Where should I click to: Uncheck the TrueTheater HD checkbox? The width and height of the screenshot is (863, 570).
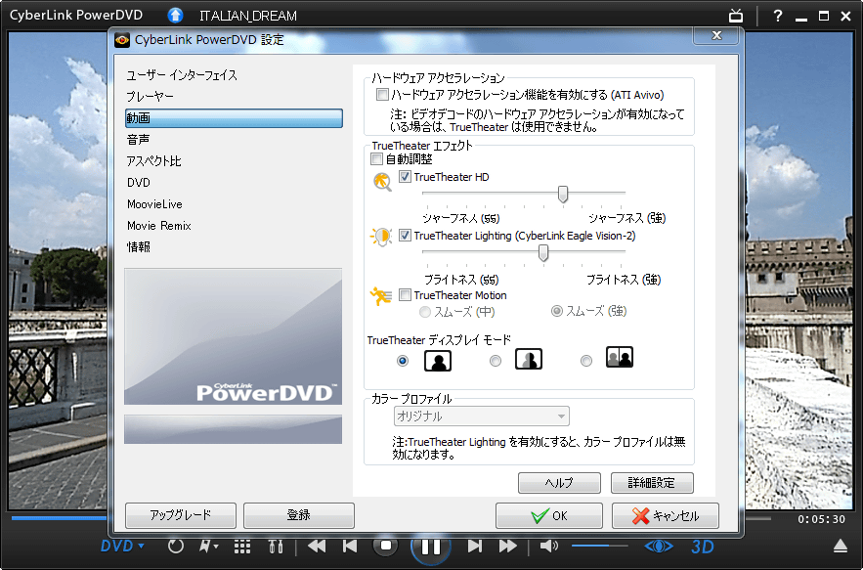405,177
